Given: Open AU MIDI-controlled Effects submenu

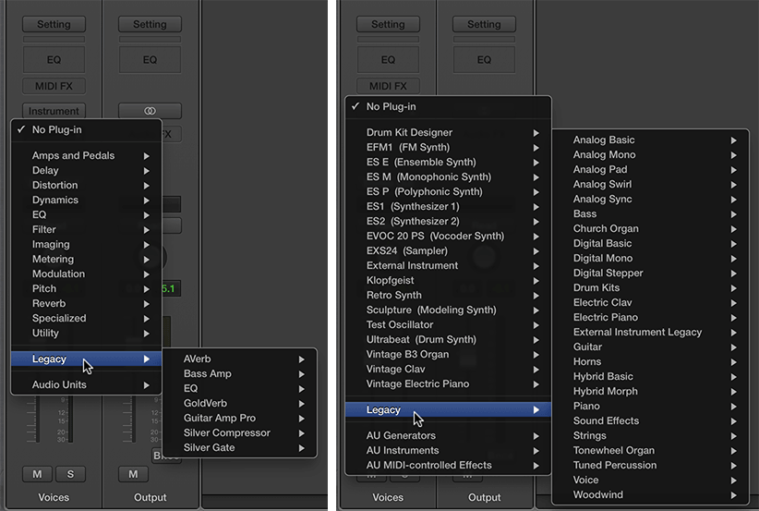Looking at the screenshot, I should pos(448,466).
